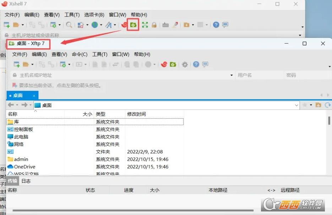Click the padlock lock-screen icon in Xshell
The height and width of the screenshot is (215, 332).
click(x=154, y=25)
